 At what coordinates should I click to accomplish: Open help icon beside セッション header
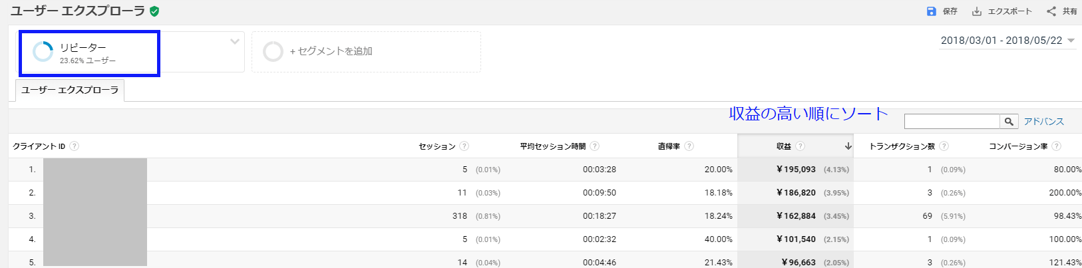(464, 146)
